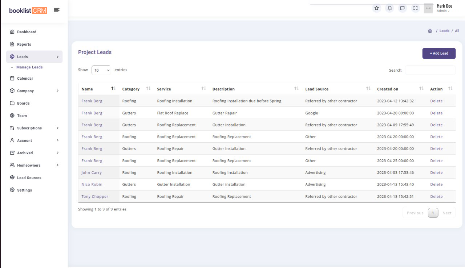Image resolution: width=465 pixels, height=268 pixels.
Task: Open notifications bell icon
Action: (390, 8)
